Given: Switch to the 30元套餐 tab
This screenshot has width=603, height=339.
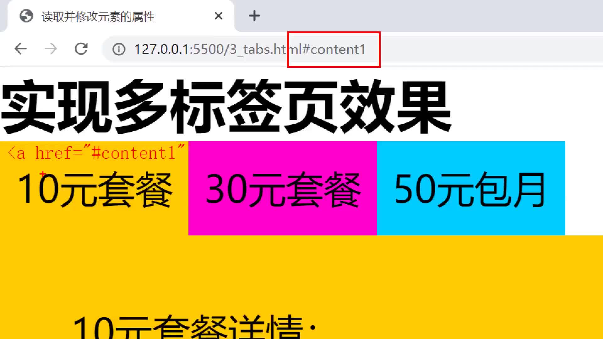Looking at the screenshot, I should (283, 188).
